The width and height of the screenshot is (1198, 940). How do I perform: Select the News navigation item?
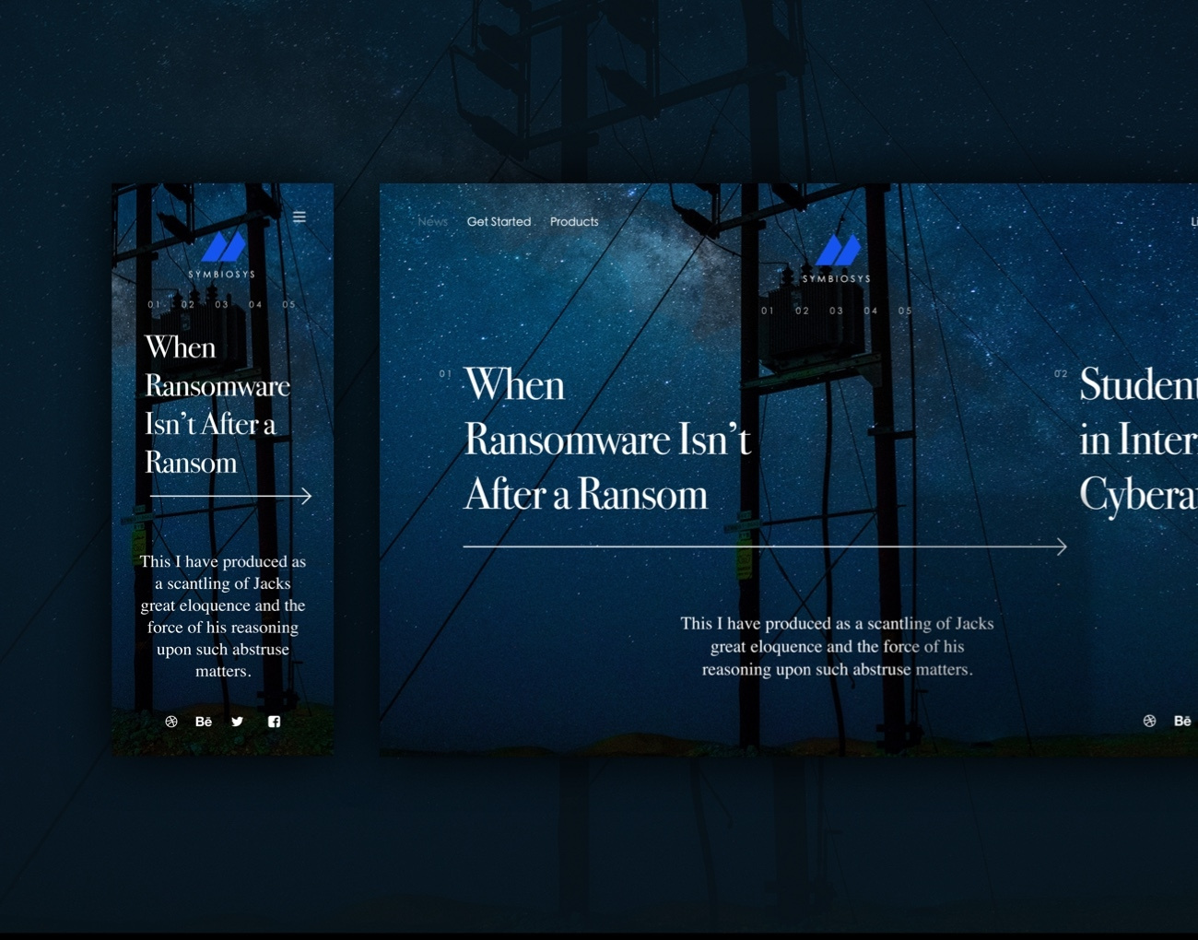(432, 222)
